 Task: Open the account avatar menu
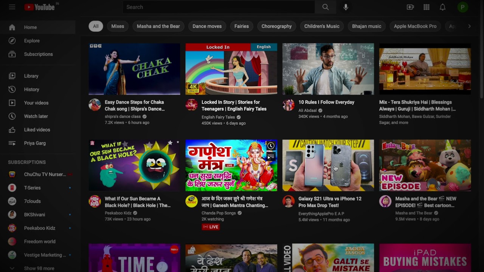(x=462, y=7)
